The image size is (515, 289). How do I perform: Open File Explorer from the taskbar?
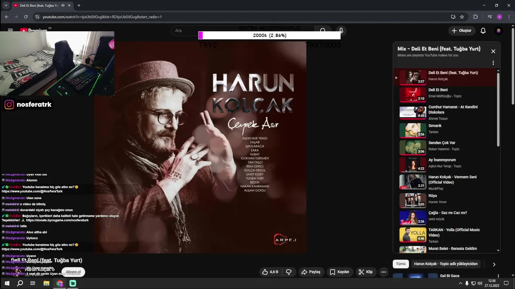click(46, 283)
